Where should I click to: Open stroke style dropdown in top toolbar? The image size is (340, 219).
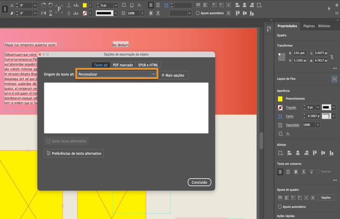point(116,13)
